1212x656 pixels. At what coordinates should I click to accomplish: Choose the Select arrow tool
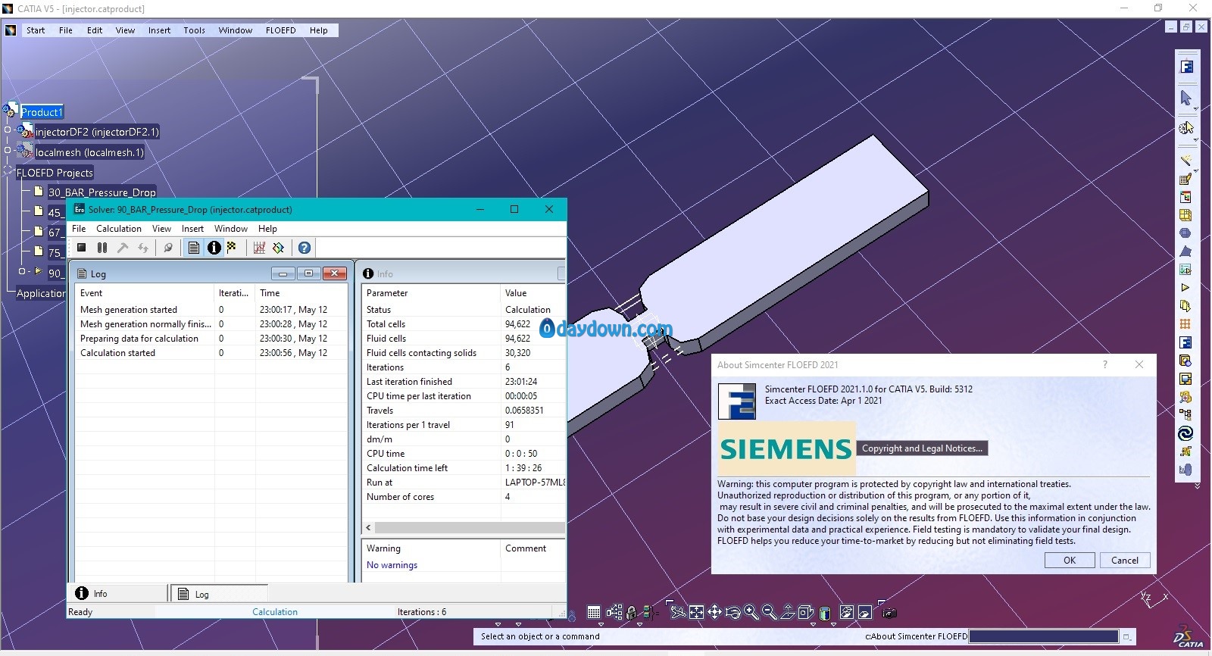click(1185, 98)
